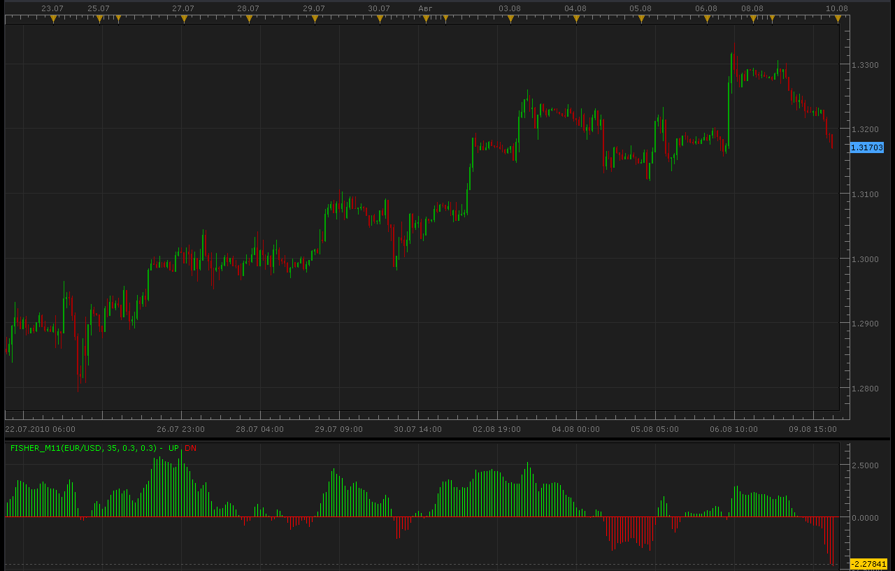Click the 26.07 23:00 time axis label
895x571 pixels.
pyautogui.click(x=181, y=429)
